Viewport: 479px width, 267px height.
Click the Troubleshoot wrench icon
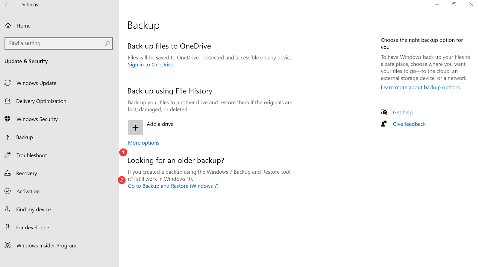pos(8,155)
